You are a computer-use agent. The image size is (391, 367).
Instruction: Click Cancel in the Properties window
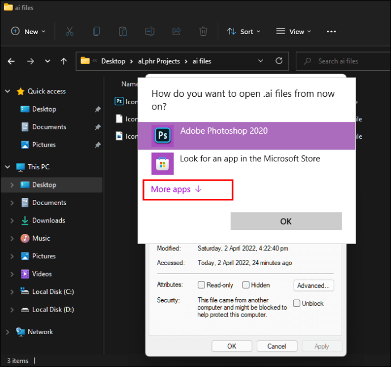point(277,346)
